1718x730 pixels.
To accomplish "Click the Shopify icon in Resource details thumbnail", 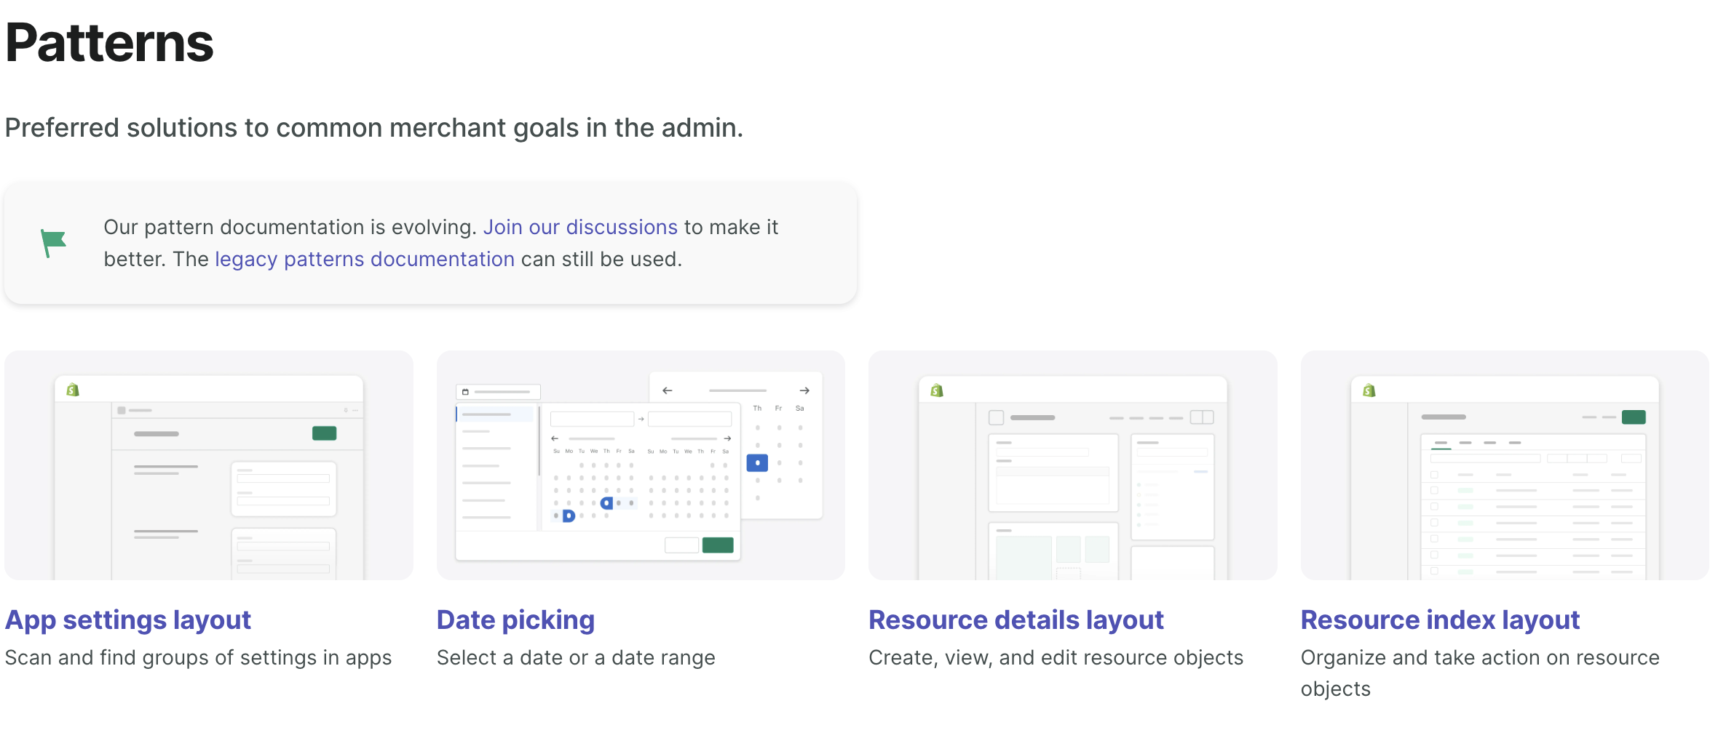I will (x=936, y=390).
